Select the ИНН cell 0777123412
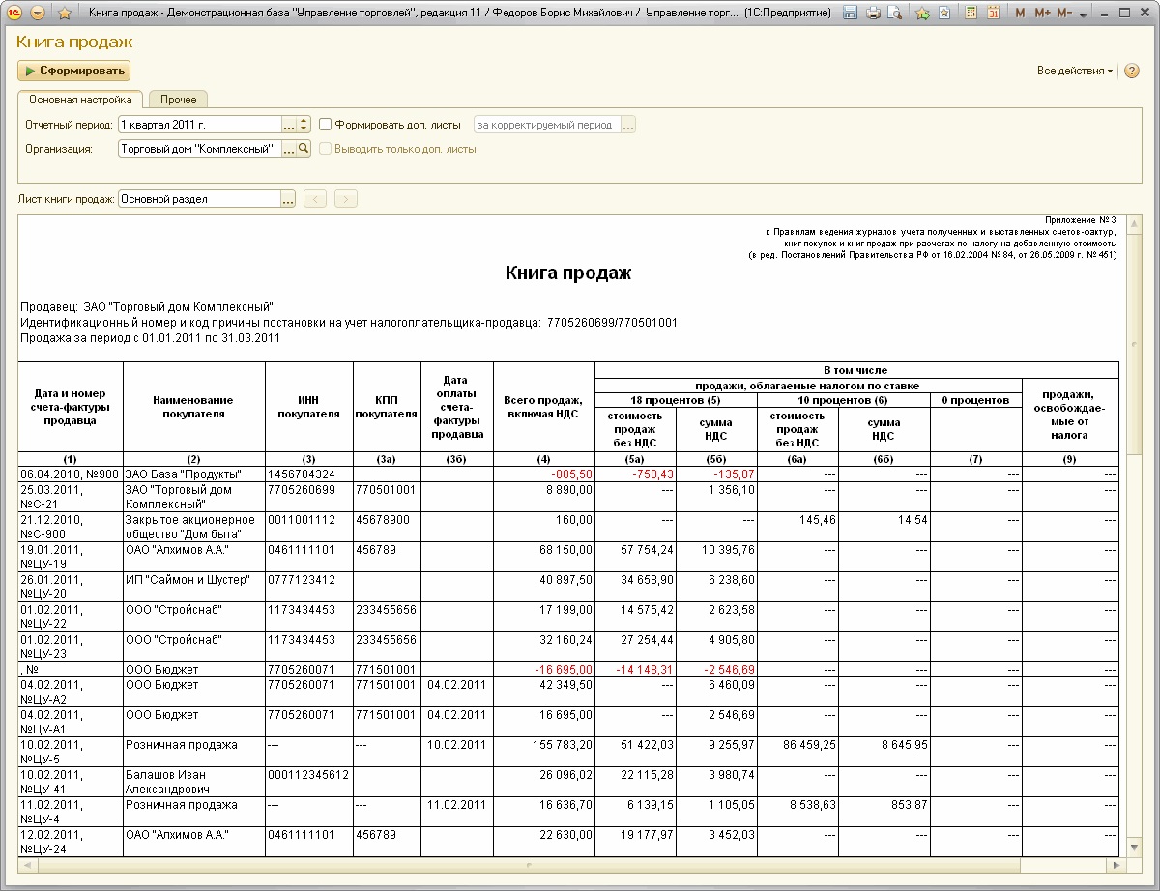The height and width of the screenshot is (891, 1160). [x=309, y=587]
